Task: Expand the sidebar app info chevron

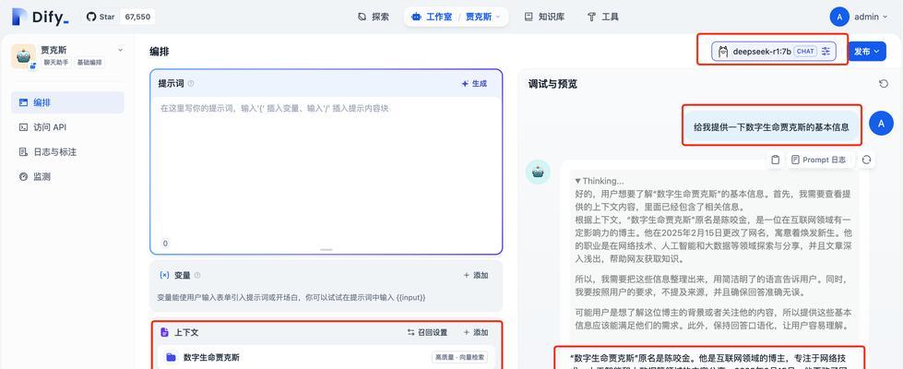Action: tap(120, 50)
